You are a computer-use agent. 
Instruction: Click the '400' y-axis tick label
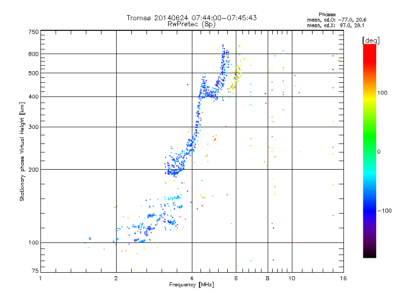coord(33,97)
